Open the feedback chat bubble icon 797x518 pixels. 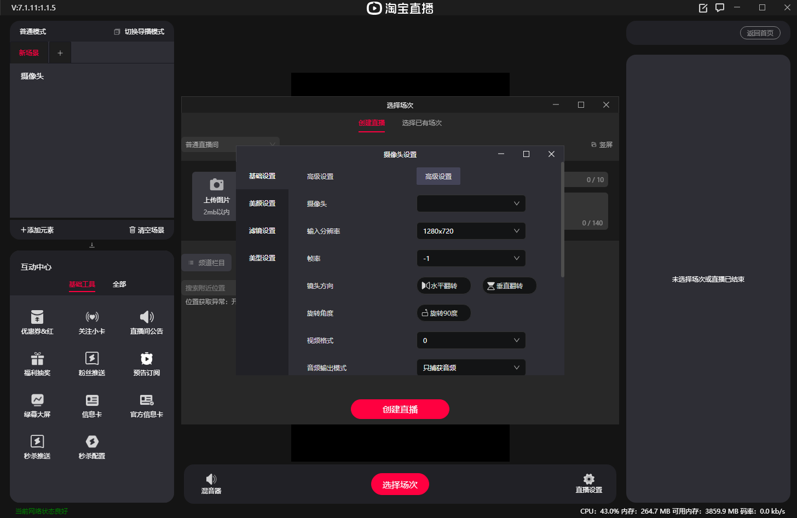click(720, 8)
